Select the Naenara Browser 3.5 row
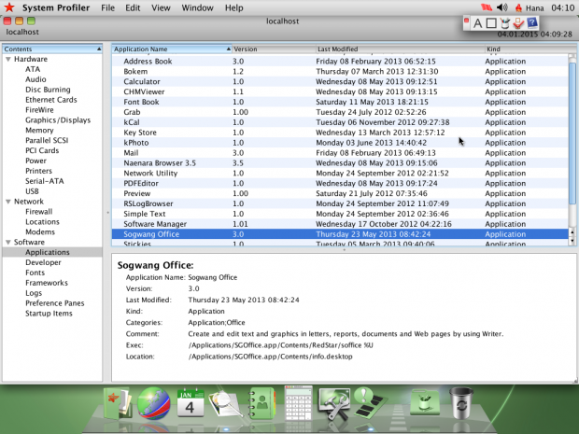 [x=340, y=163]
